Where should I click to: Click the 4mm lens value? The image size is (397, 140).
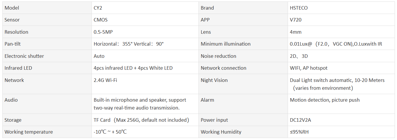pyautogui.click(x=296, y=32)
